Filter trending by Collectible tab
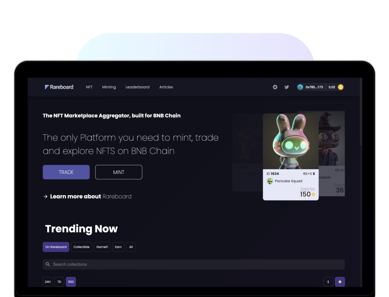 coord(81,247)
